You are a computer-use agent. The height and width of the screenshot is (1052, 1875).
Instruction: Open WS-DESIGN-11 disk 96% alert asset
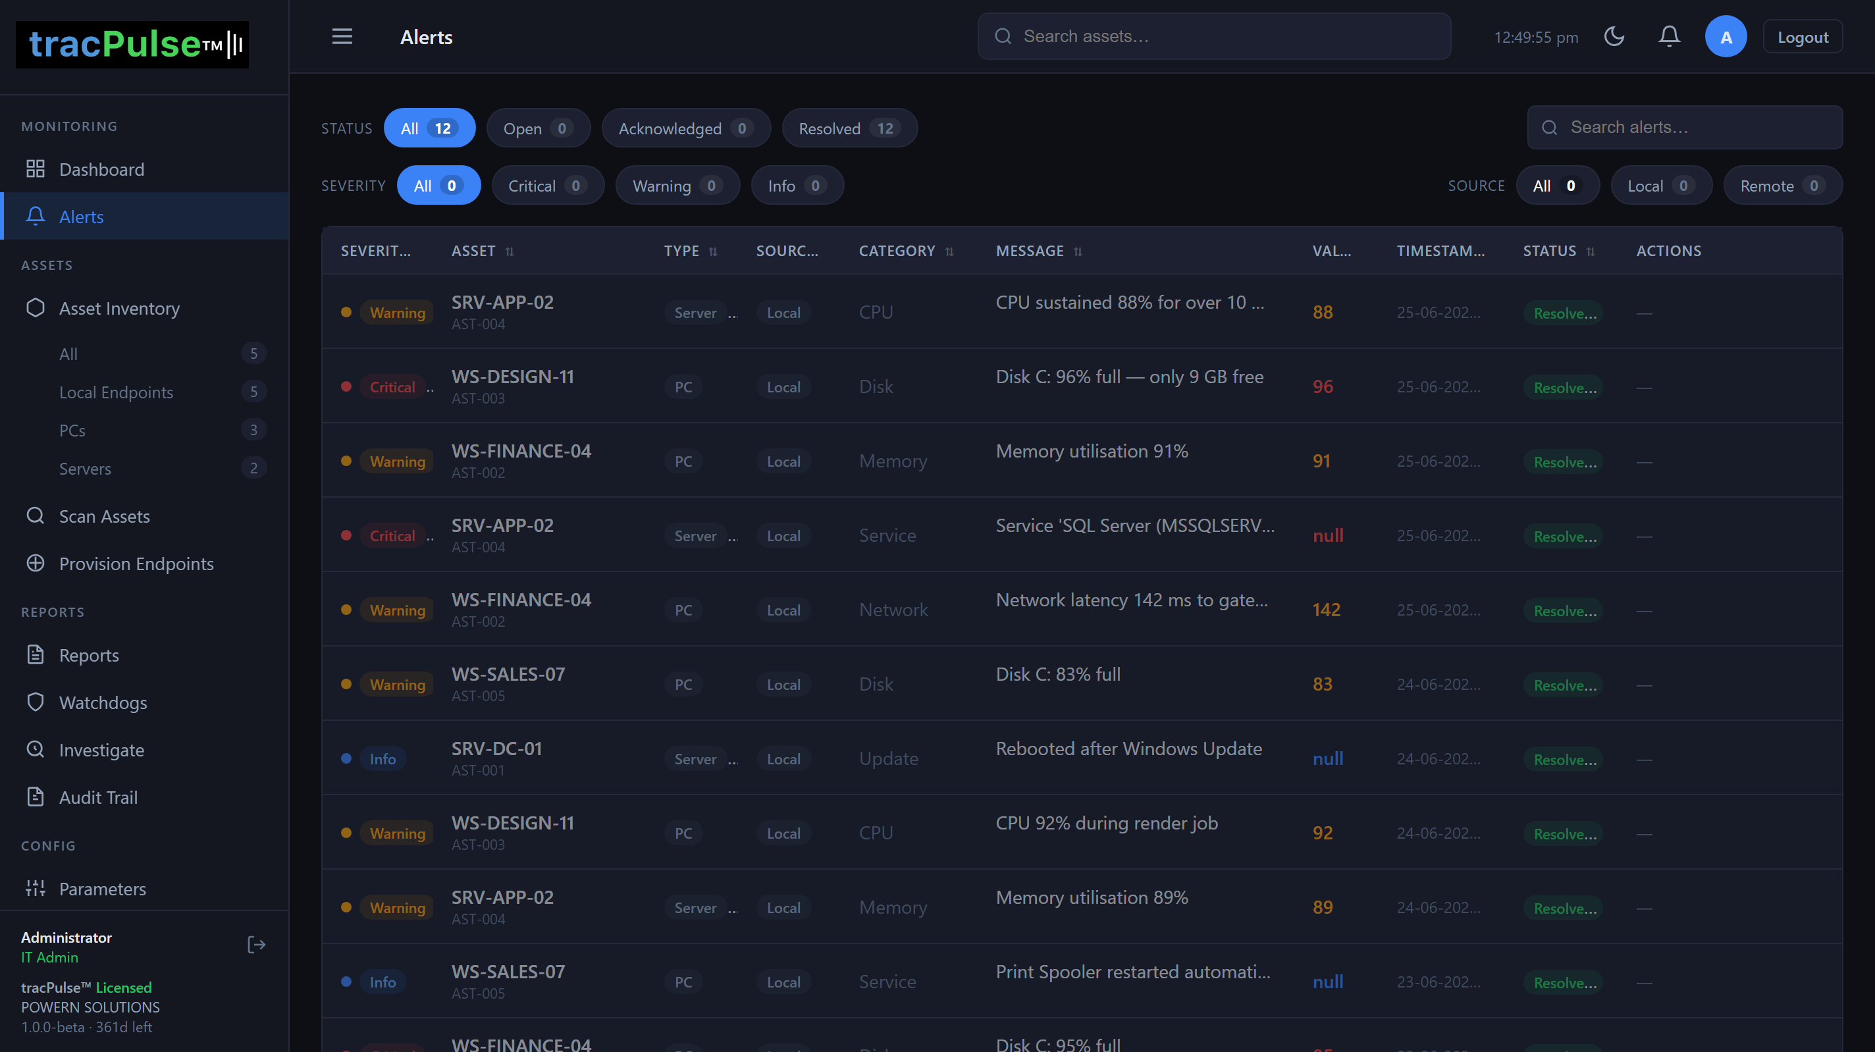[512, 377]
